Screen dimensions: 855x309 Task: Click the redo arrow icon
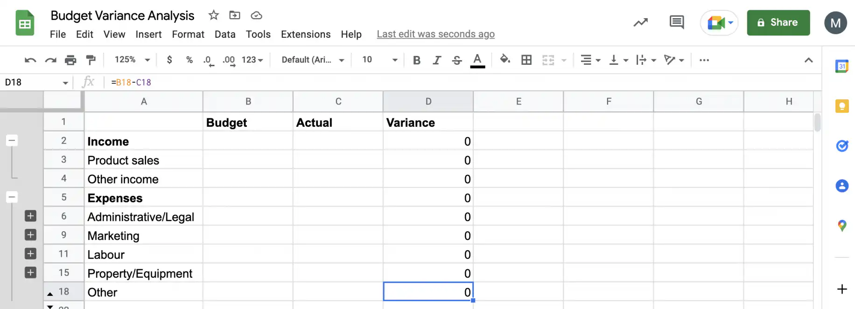pyautogui.click(x=50, y=60)
